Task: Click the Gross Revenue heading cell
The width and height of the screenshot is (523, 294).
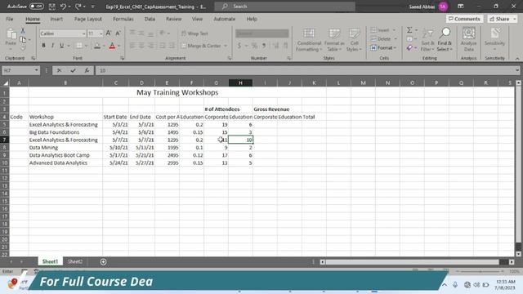Action: tap(271, 109)
